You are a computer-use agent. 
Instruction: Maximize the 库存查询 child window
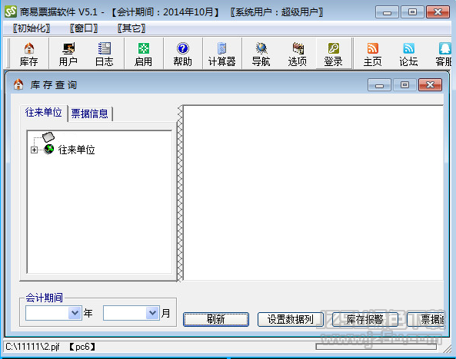(x=404, y=85)
